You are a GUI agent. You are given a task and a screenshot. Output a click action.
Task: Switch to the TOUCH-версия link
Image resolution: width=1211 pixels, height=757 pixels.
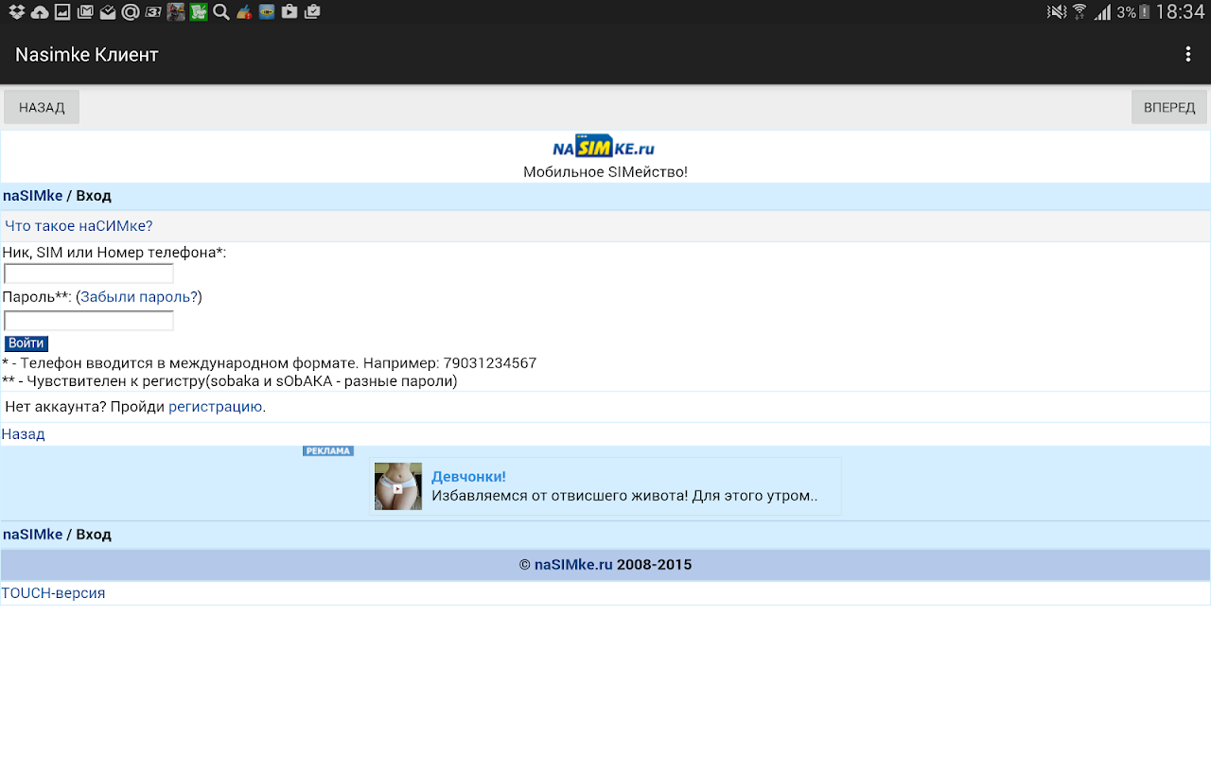[x=53, y=593]
